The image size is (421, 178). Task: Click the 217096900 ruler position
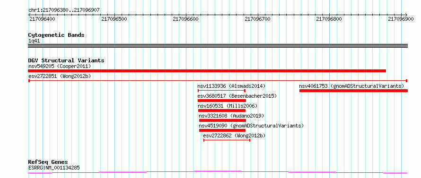(x=401, y=19)
